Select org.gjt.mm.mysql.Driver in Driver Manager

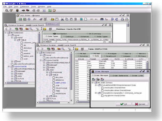pyautogui.click(x=115, y=95)
